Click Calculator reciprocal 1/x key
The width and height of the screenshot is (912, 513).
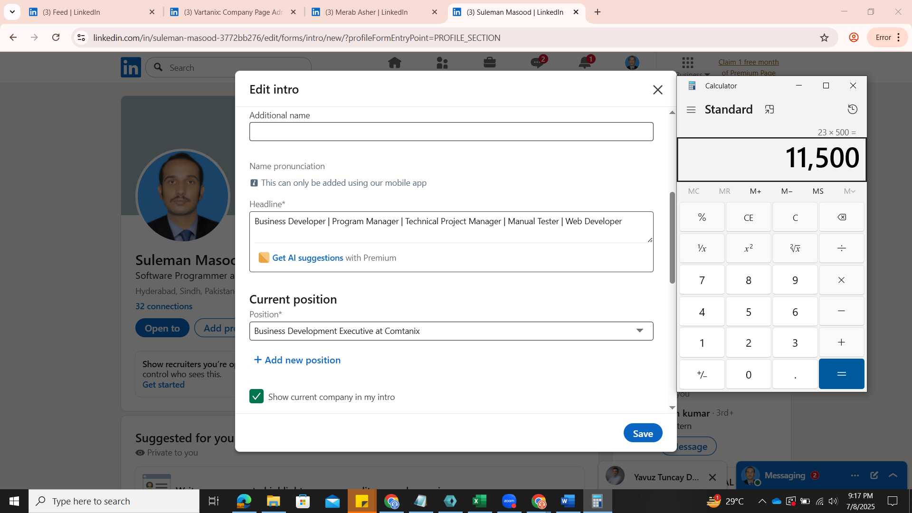point(702,248)
